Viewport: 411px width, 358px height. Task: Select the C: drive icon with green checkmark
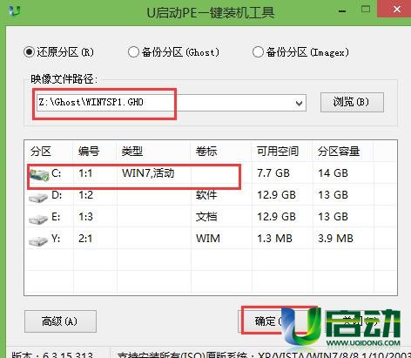(39, 175)
